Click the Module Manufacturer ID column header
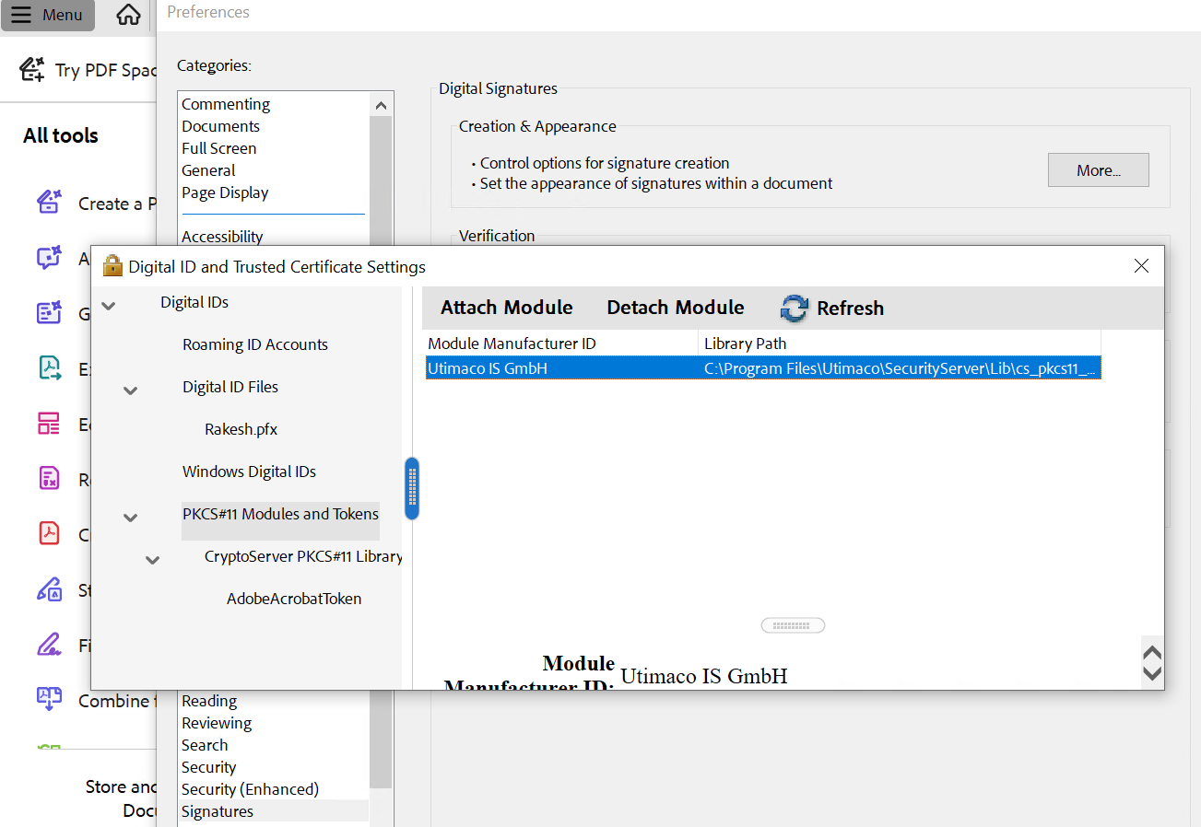Screen dimensions: 1201x827 [x=561, y=344]
